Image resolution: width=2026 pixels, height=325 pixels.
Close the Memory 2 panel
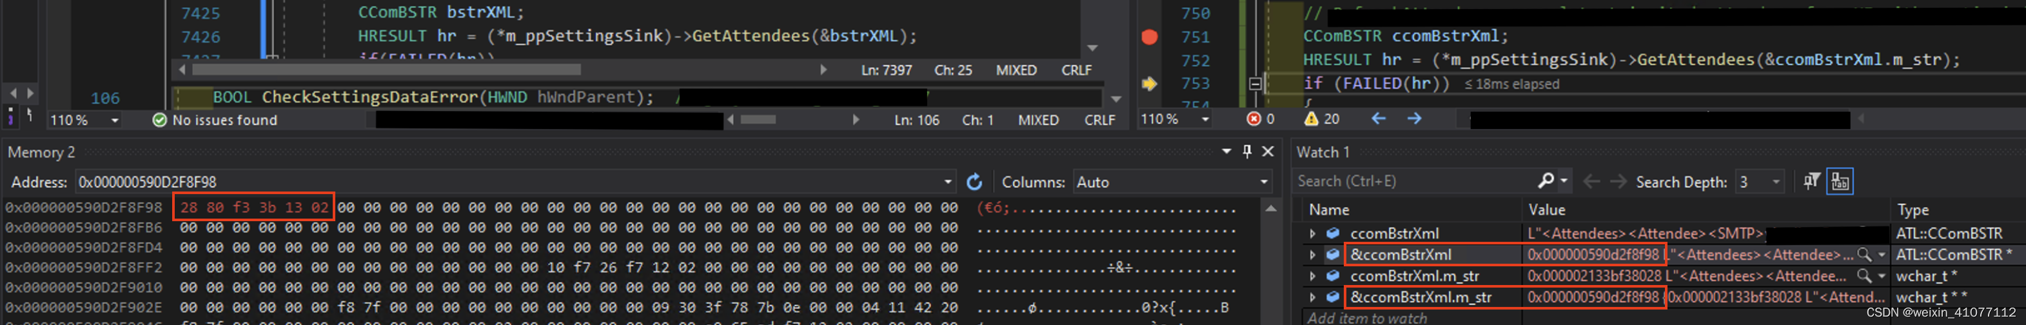pos(1268,151)
